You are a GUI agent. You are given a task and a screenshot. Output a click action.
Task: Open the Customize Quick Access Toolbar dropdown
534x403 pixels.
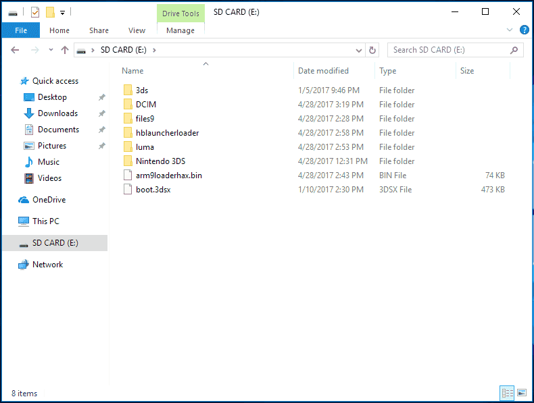[x=63, y=13]
